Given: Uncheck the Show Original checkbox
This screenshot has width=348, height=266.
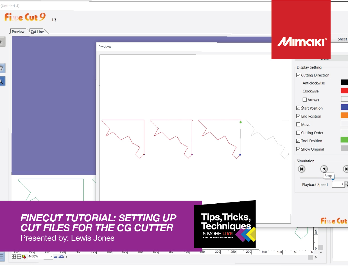Looking at the screenshot, I should click(x=298, y=149).
